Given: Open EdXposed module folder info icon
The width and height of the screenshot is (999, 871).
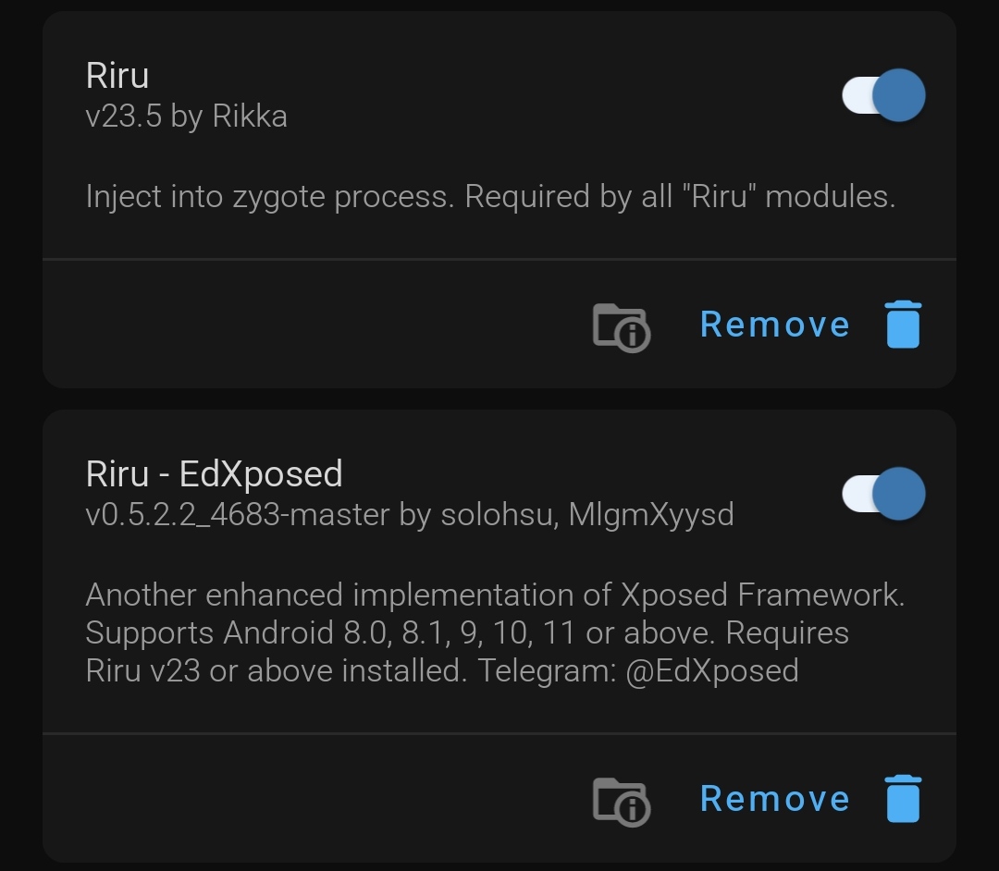Looking at the screenshot, I should (x=622, y=802).
